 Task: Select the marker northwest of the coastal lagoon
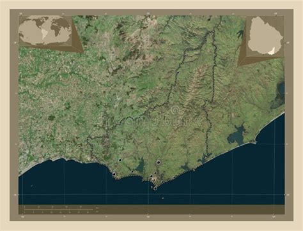coord(120,160)
